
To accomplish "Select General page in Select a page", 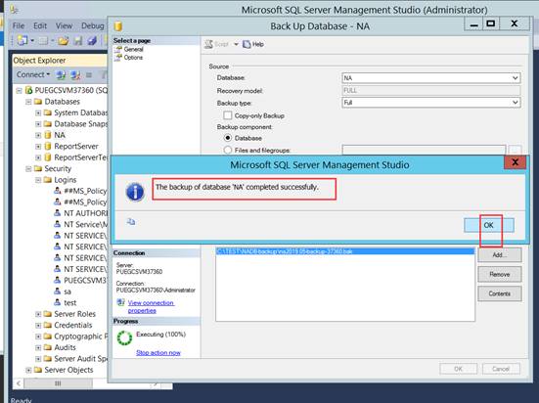I will coord(133,49).
